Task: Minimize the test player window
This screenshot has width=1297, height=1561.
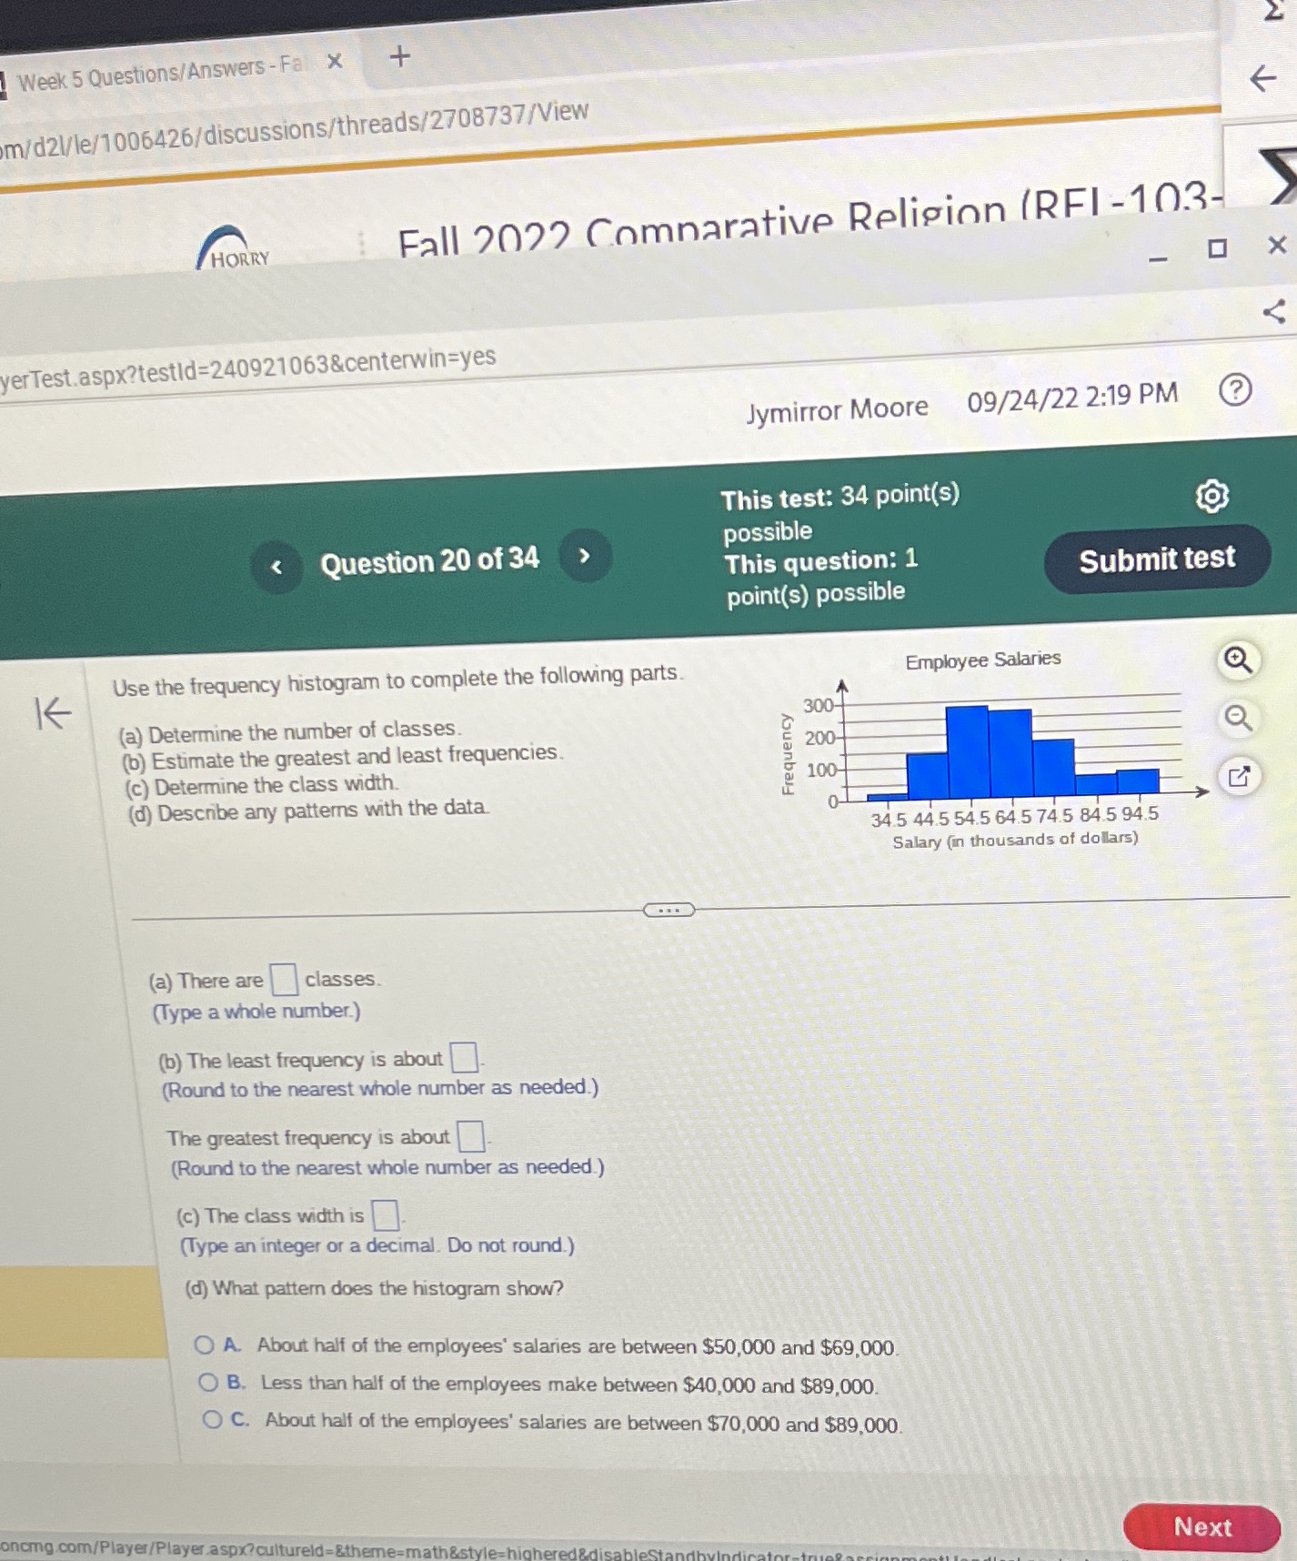Action: click(1157, 259)
